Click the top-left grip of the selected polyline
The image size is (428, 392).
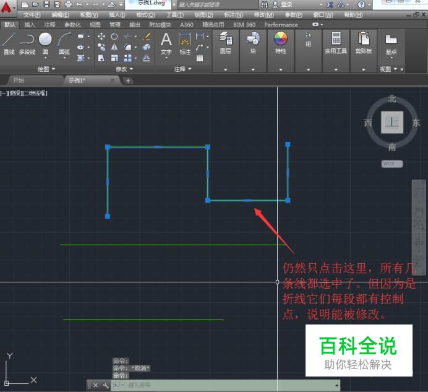coord(108,147)
